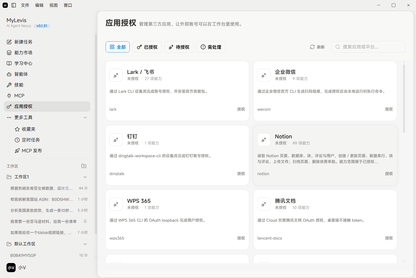Open 收藏夹 favorites
This screenshot has width=416, height=278.
tap(51, 129)
